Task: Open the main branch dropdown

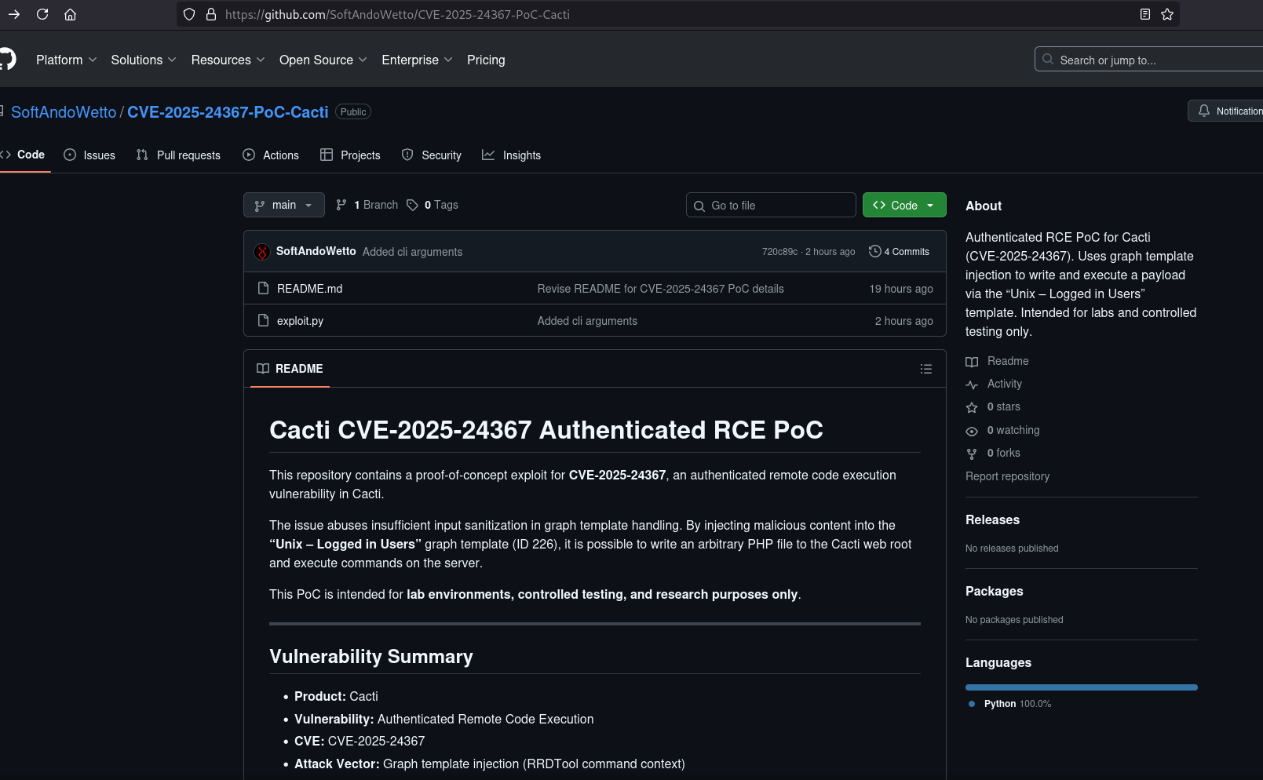Action: [283, 205]
